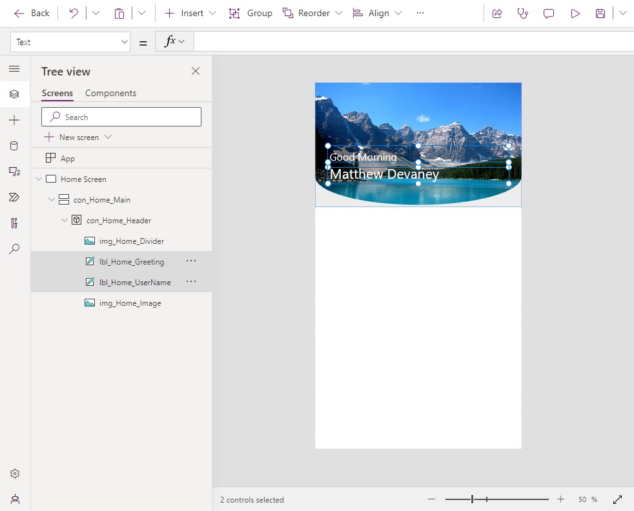Screen dimensions: 634x511
Task: Click the Tree view search box
Action: tap(121, 117)
